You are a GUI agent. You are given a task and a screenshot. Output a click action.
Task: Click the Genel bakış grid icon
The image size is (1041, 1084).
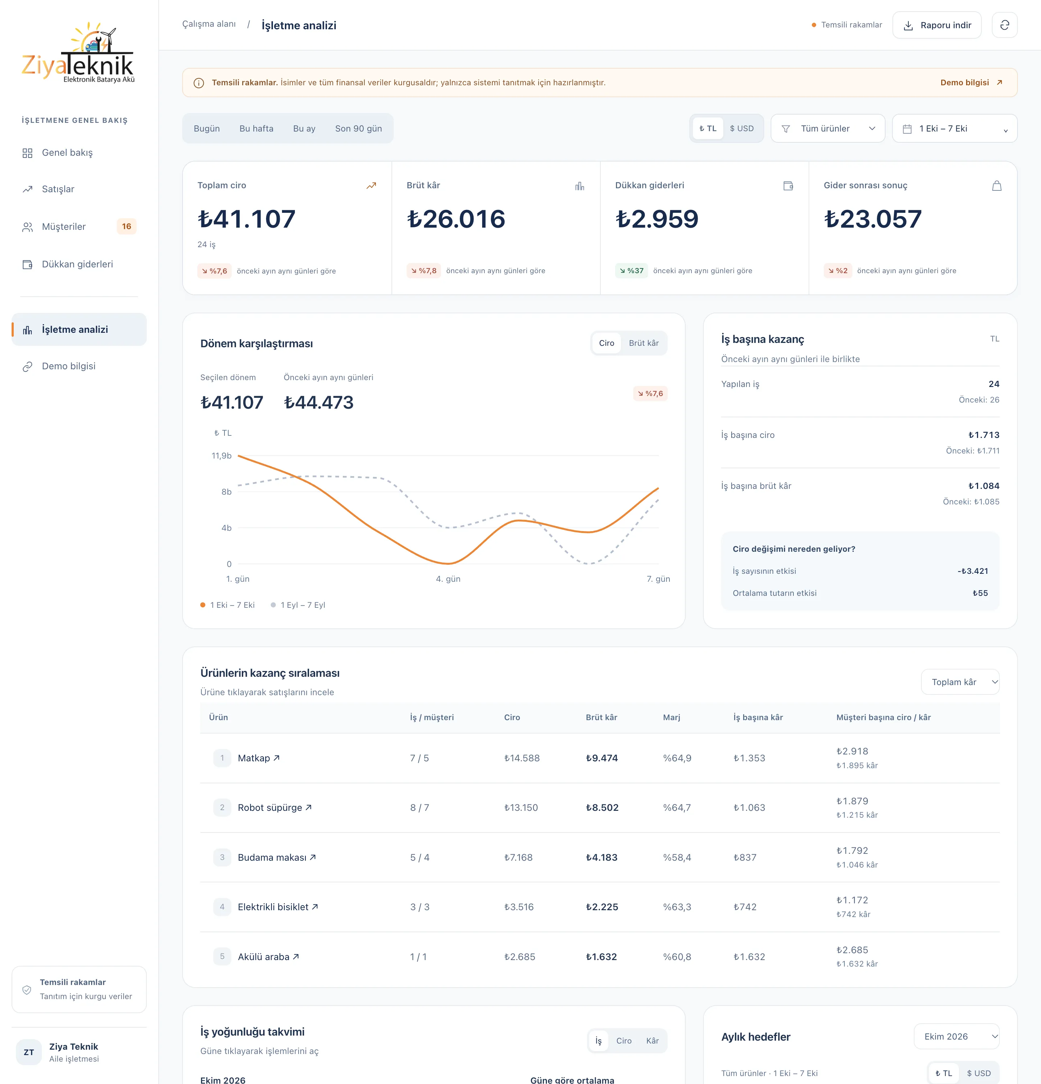[27, 153]
